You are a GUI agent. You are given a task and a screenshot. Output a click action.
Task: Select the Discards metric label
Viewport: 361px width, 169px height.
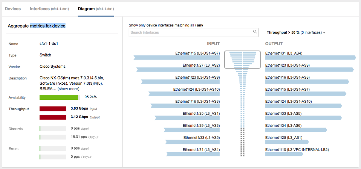(16, 129)
